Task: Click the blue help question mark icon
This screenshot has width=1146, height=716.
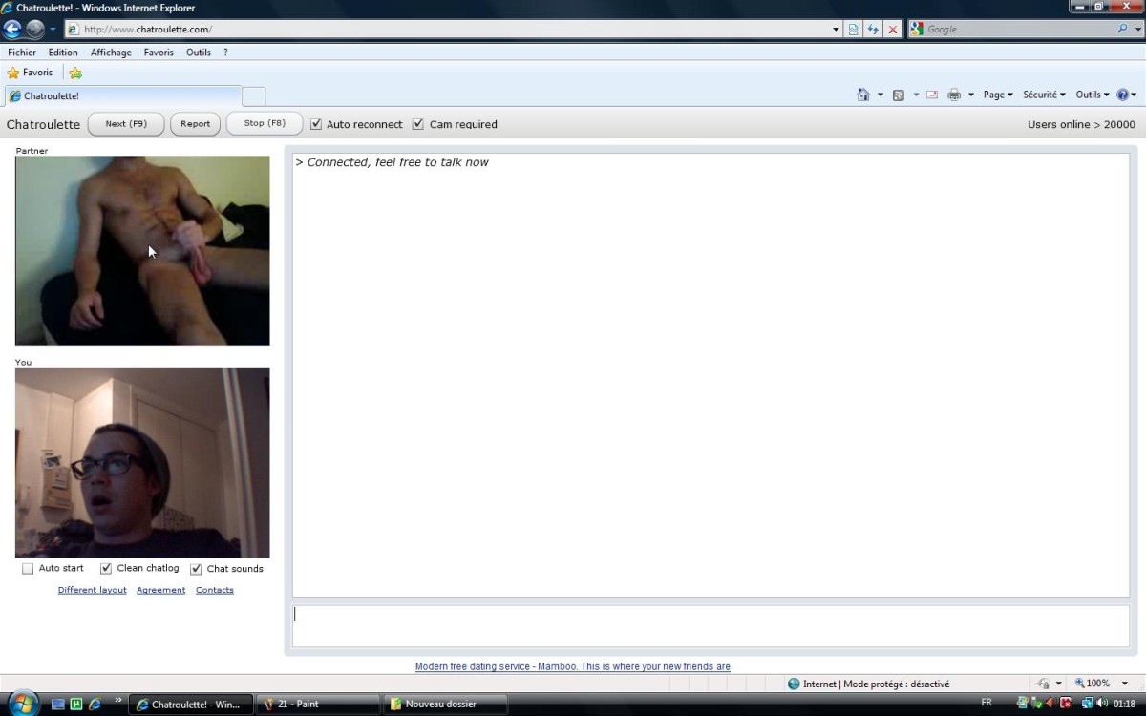Action: [x=1122, y=95]
